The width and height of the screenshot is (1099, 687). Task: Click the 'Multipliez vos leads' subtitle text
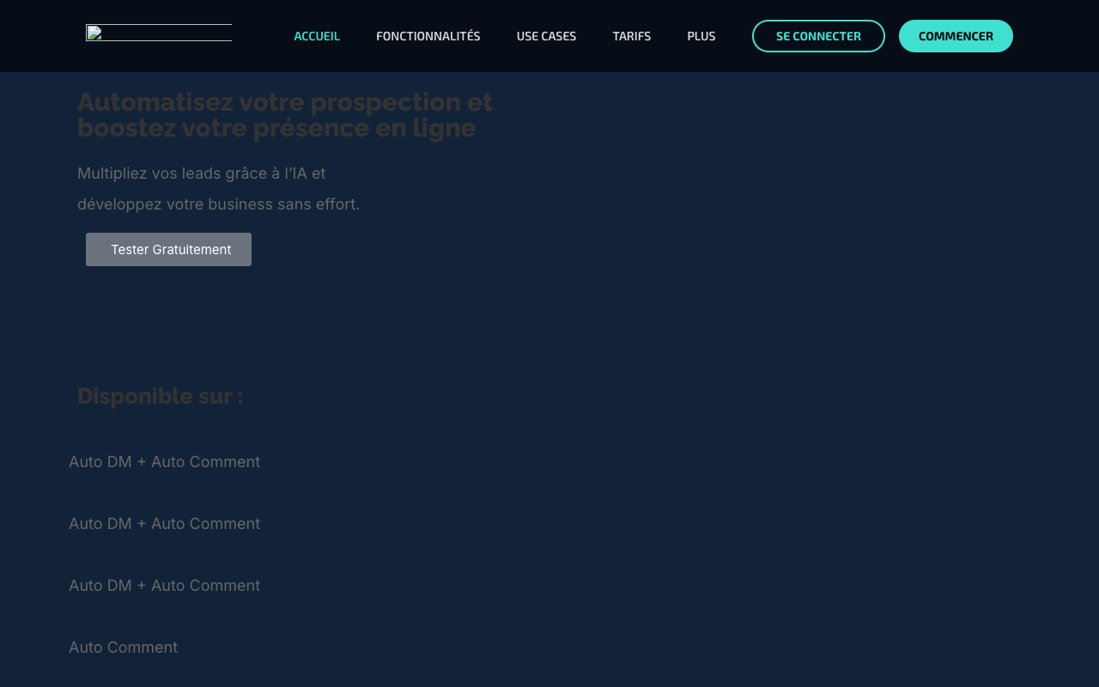pyautogui.click(x=219, y=189)
